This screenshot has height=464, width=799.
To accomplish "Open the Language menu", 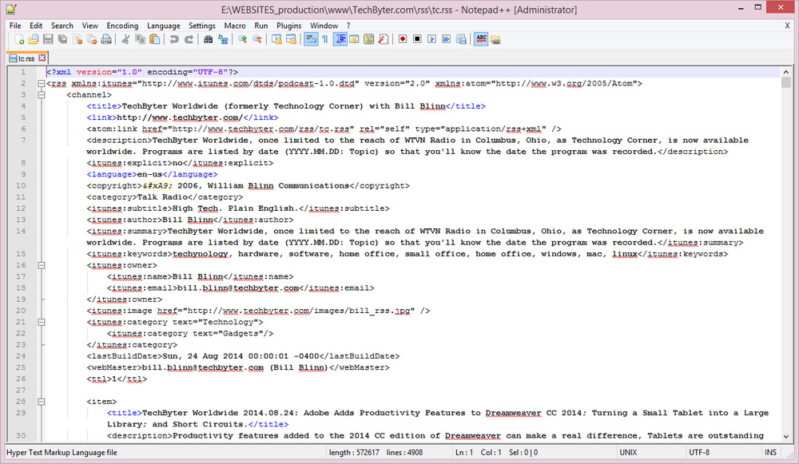I will (164, 26).
